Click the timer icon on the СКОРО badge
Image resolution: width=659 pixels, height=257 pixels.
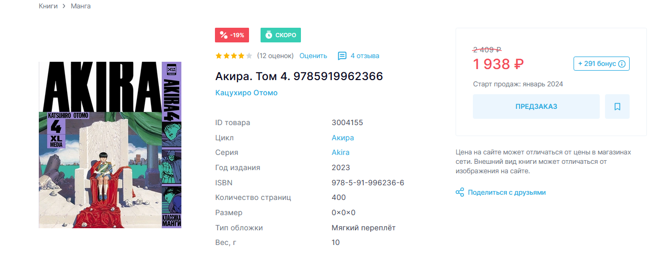[x=268, y=35]
